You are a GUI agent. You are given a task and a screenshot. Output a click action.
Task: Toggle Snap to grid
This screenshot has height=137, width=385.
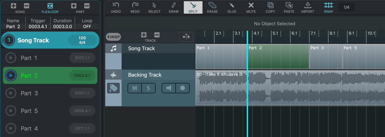[x=328, y=7]
